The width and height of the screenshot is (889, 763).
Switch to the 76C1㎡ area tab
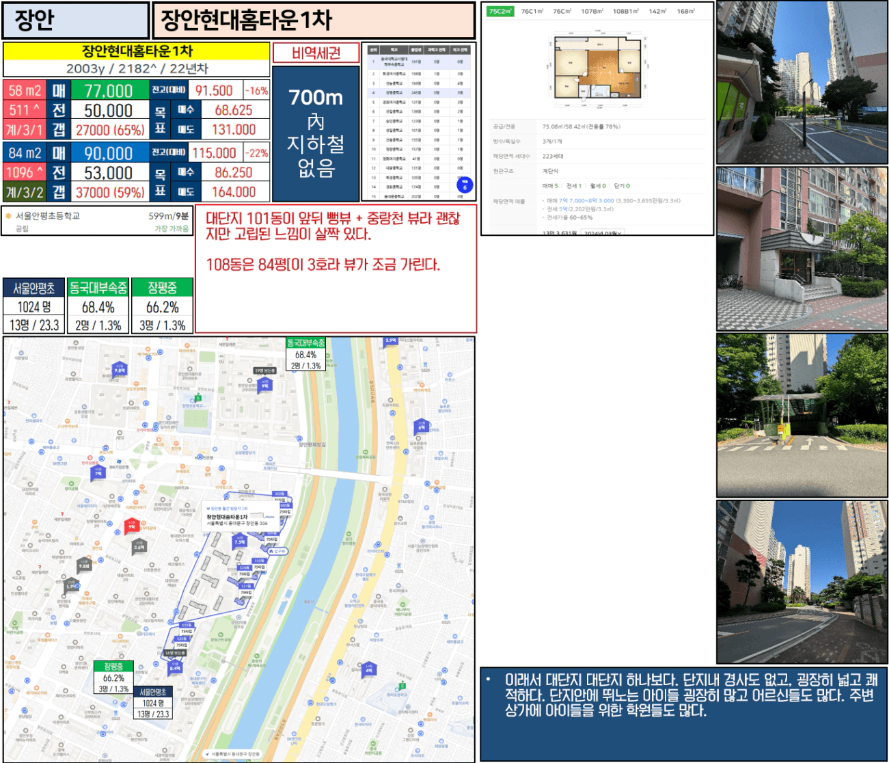pos(532,12)
